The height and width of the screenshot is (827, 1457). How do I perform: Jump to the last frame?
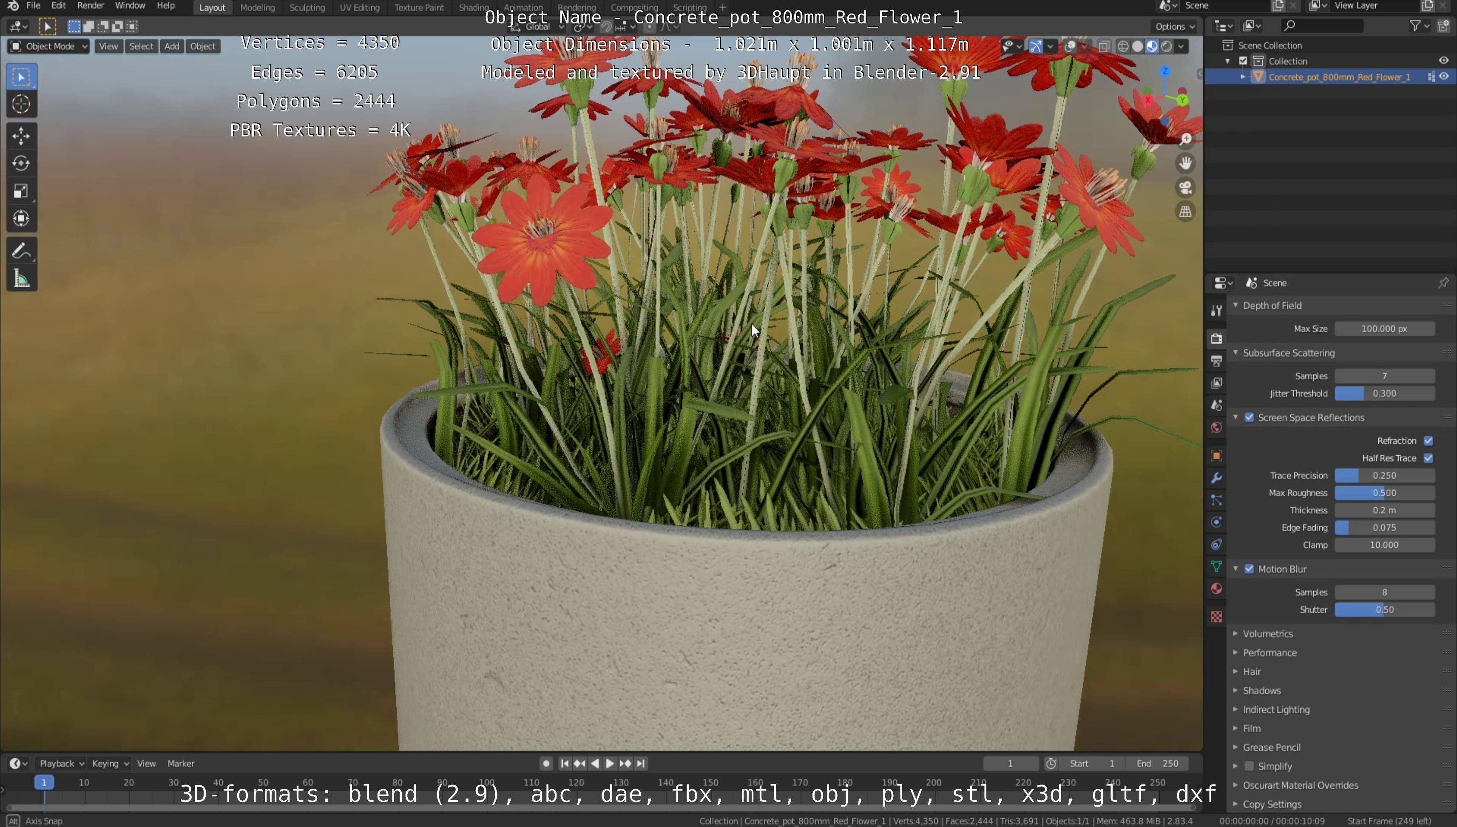click(x=641, y=764)
